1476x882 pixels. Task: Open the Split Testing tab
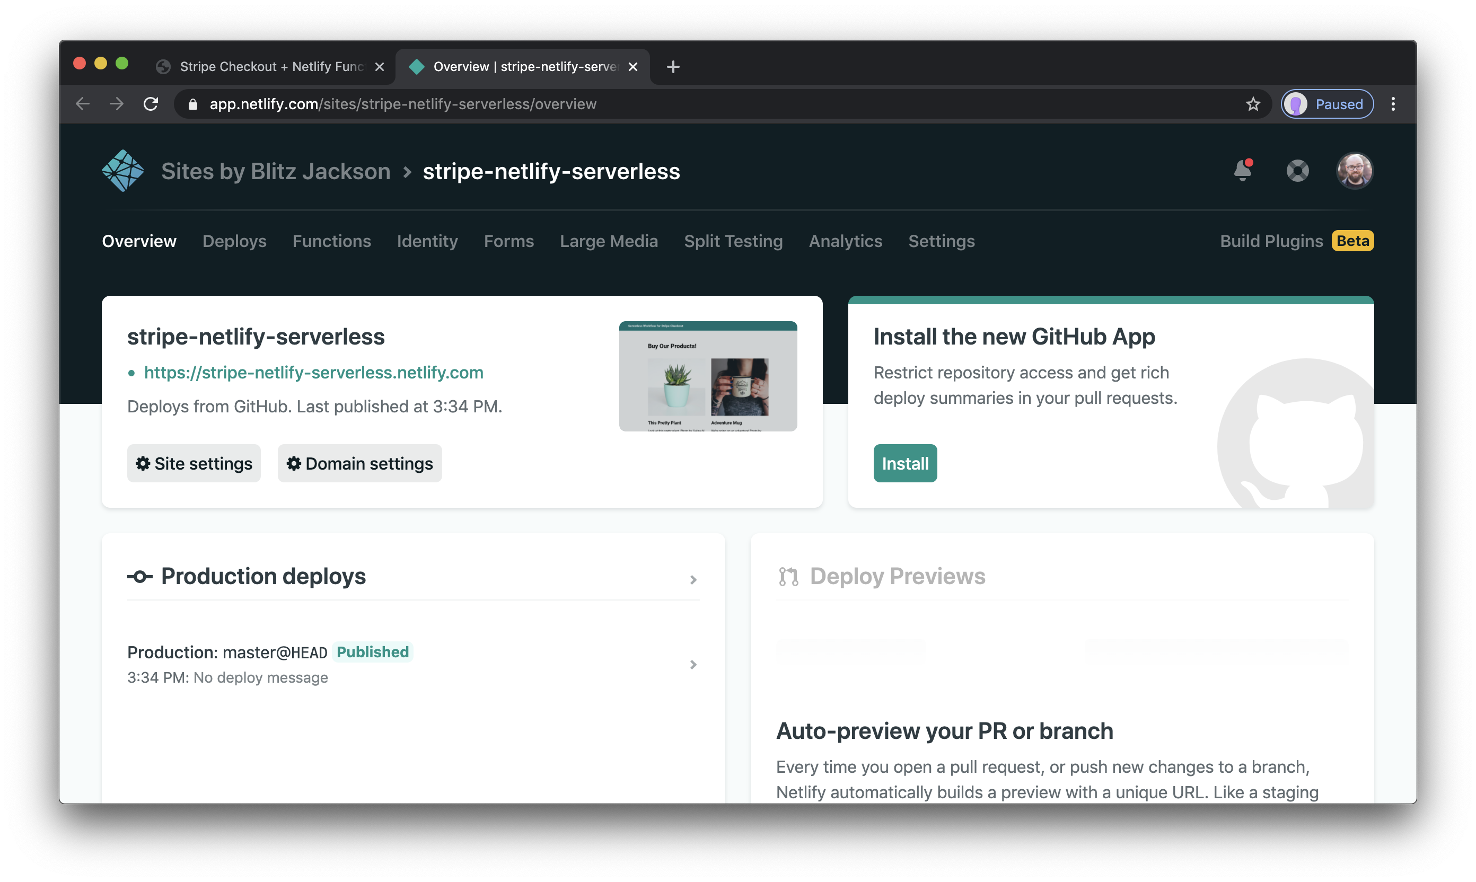point(733,241)
